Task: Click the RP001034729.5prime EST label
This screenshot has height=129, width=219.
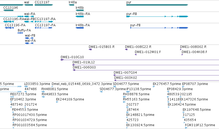Action: [30, 120]
